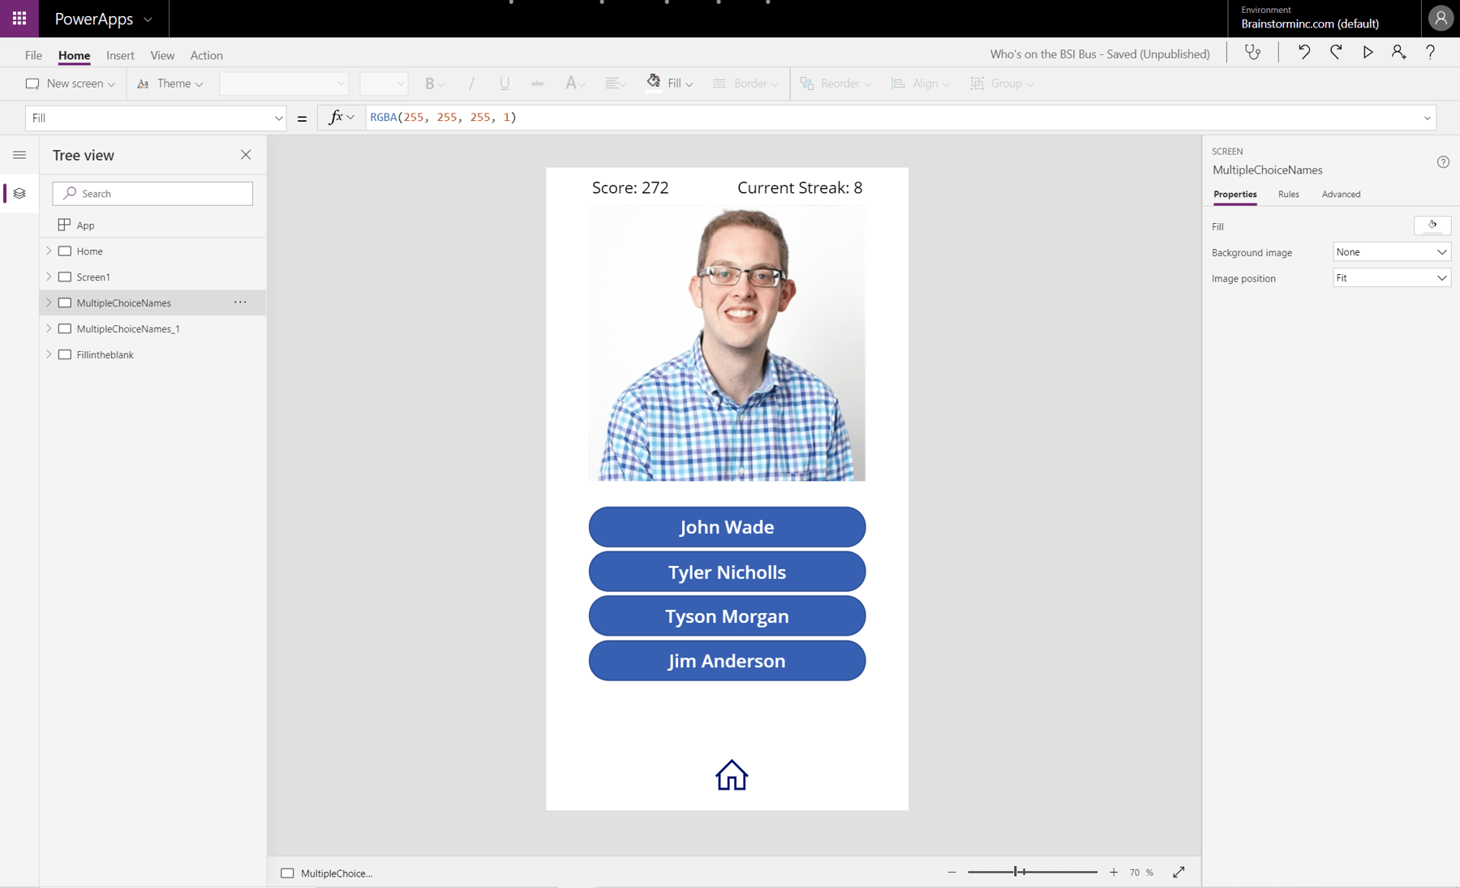Run the App Checker stethoscope icon
This screenshot has height=888, width=1460.
coord(1254,52)
